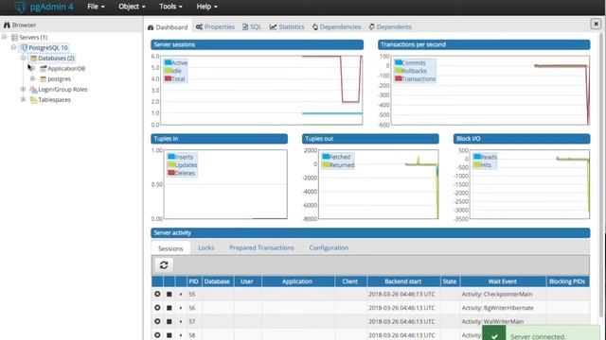606x340 pixels.
Task: Click the Databases folder icon
Action: (34, 59)
